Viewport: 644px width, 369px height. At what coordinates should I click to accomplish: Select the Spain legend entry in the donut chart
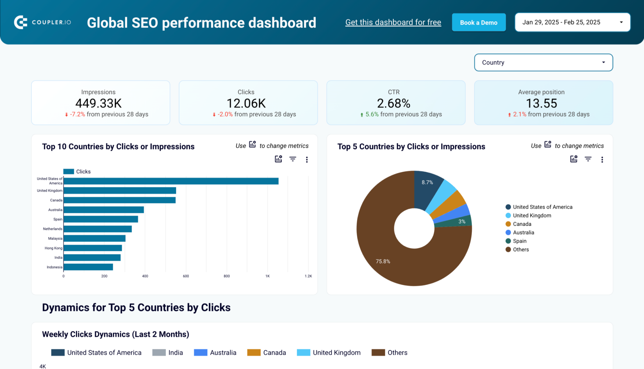click(519, 241)
